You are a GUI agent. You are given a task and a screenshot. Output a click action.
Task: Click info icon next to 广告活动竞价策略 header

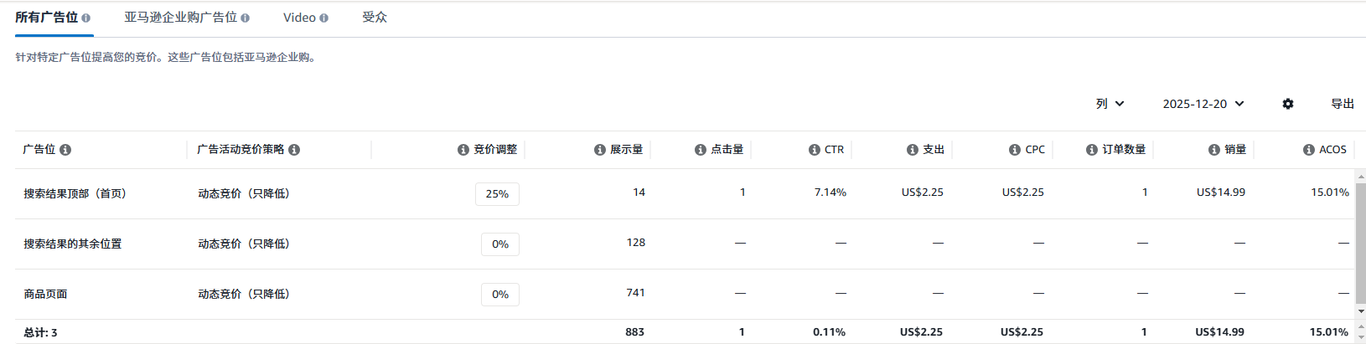pos(294,150)
